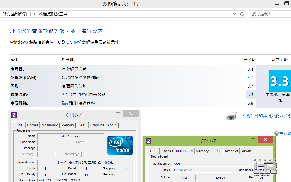
Task: Open the Caches tab in left CPU-Z
Action: tap(33, 125)
